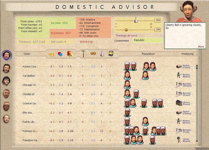This screenshot has height=150, width=209.
Task: Click the advisor portrait with headphones
Action: [x=189, y=11]
